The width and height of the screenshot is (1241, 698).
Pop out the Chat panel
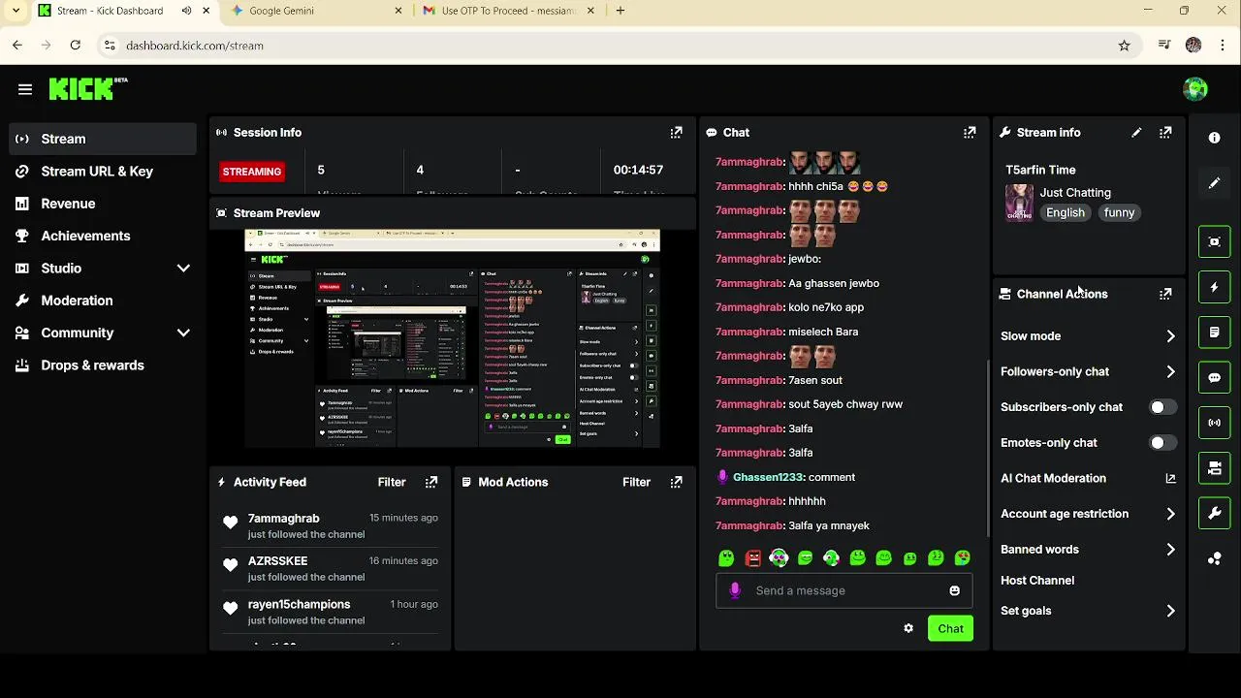[970, 133]
